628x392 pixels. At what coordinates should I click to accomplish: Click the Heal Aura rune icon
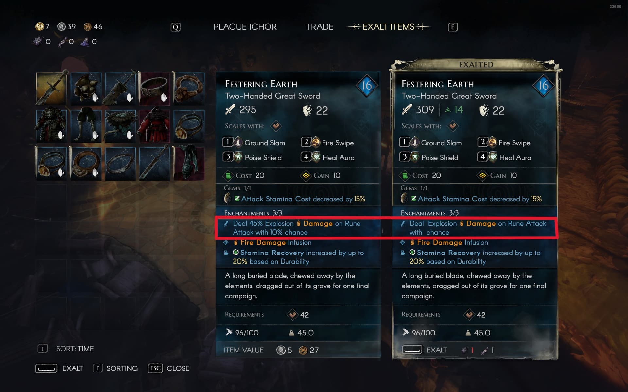click(x=316, y=157)
